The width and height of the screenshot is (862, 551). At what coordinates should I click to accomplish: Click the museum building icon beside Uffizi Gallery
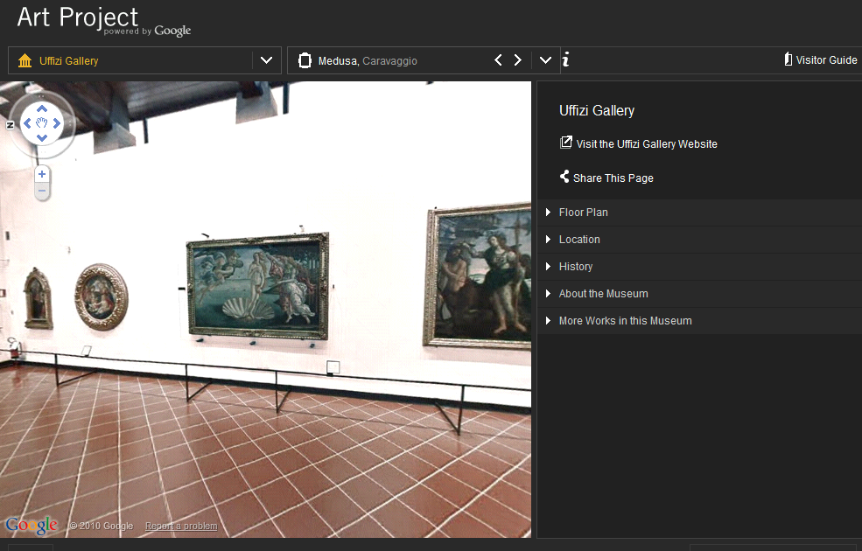tap(25, 60)
